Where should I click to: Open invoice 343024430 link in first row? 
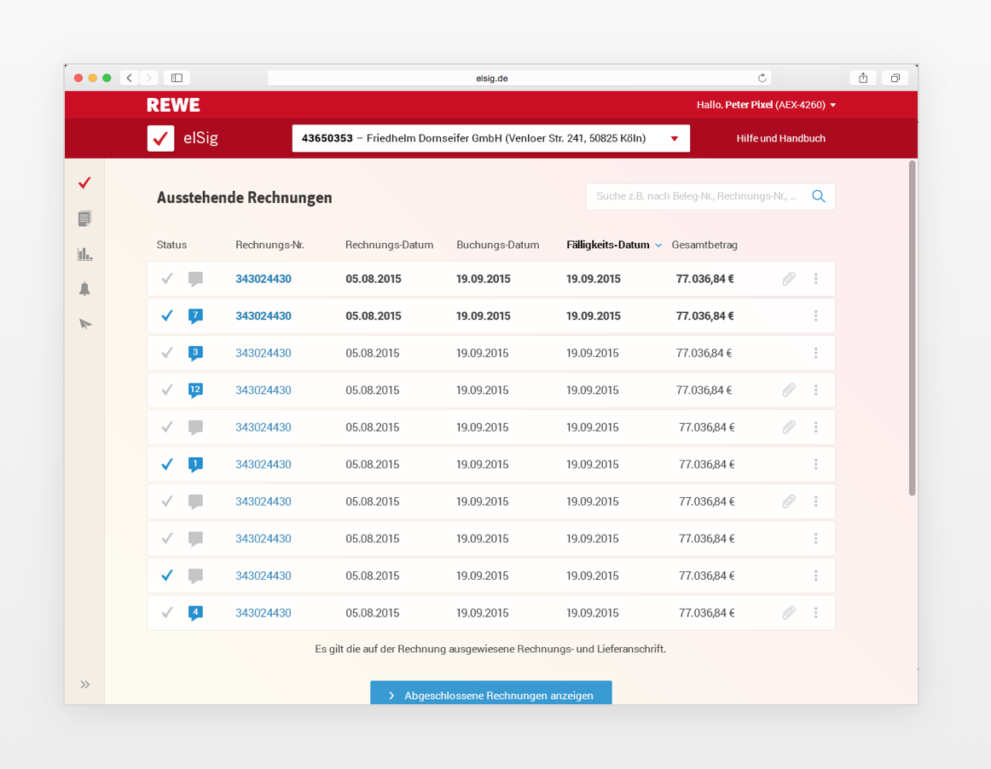(x=264, y=279)
